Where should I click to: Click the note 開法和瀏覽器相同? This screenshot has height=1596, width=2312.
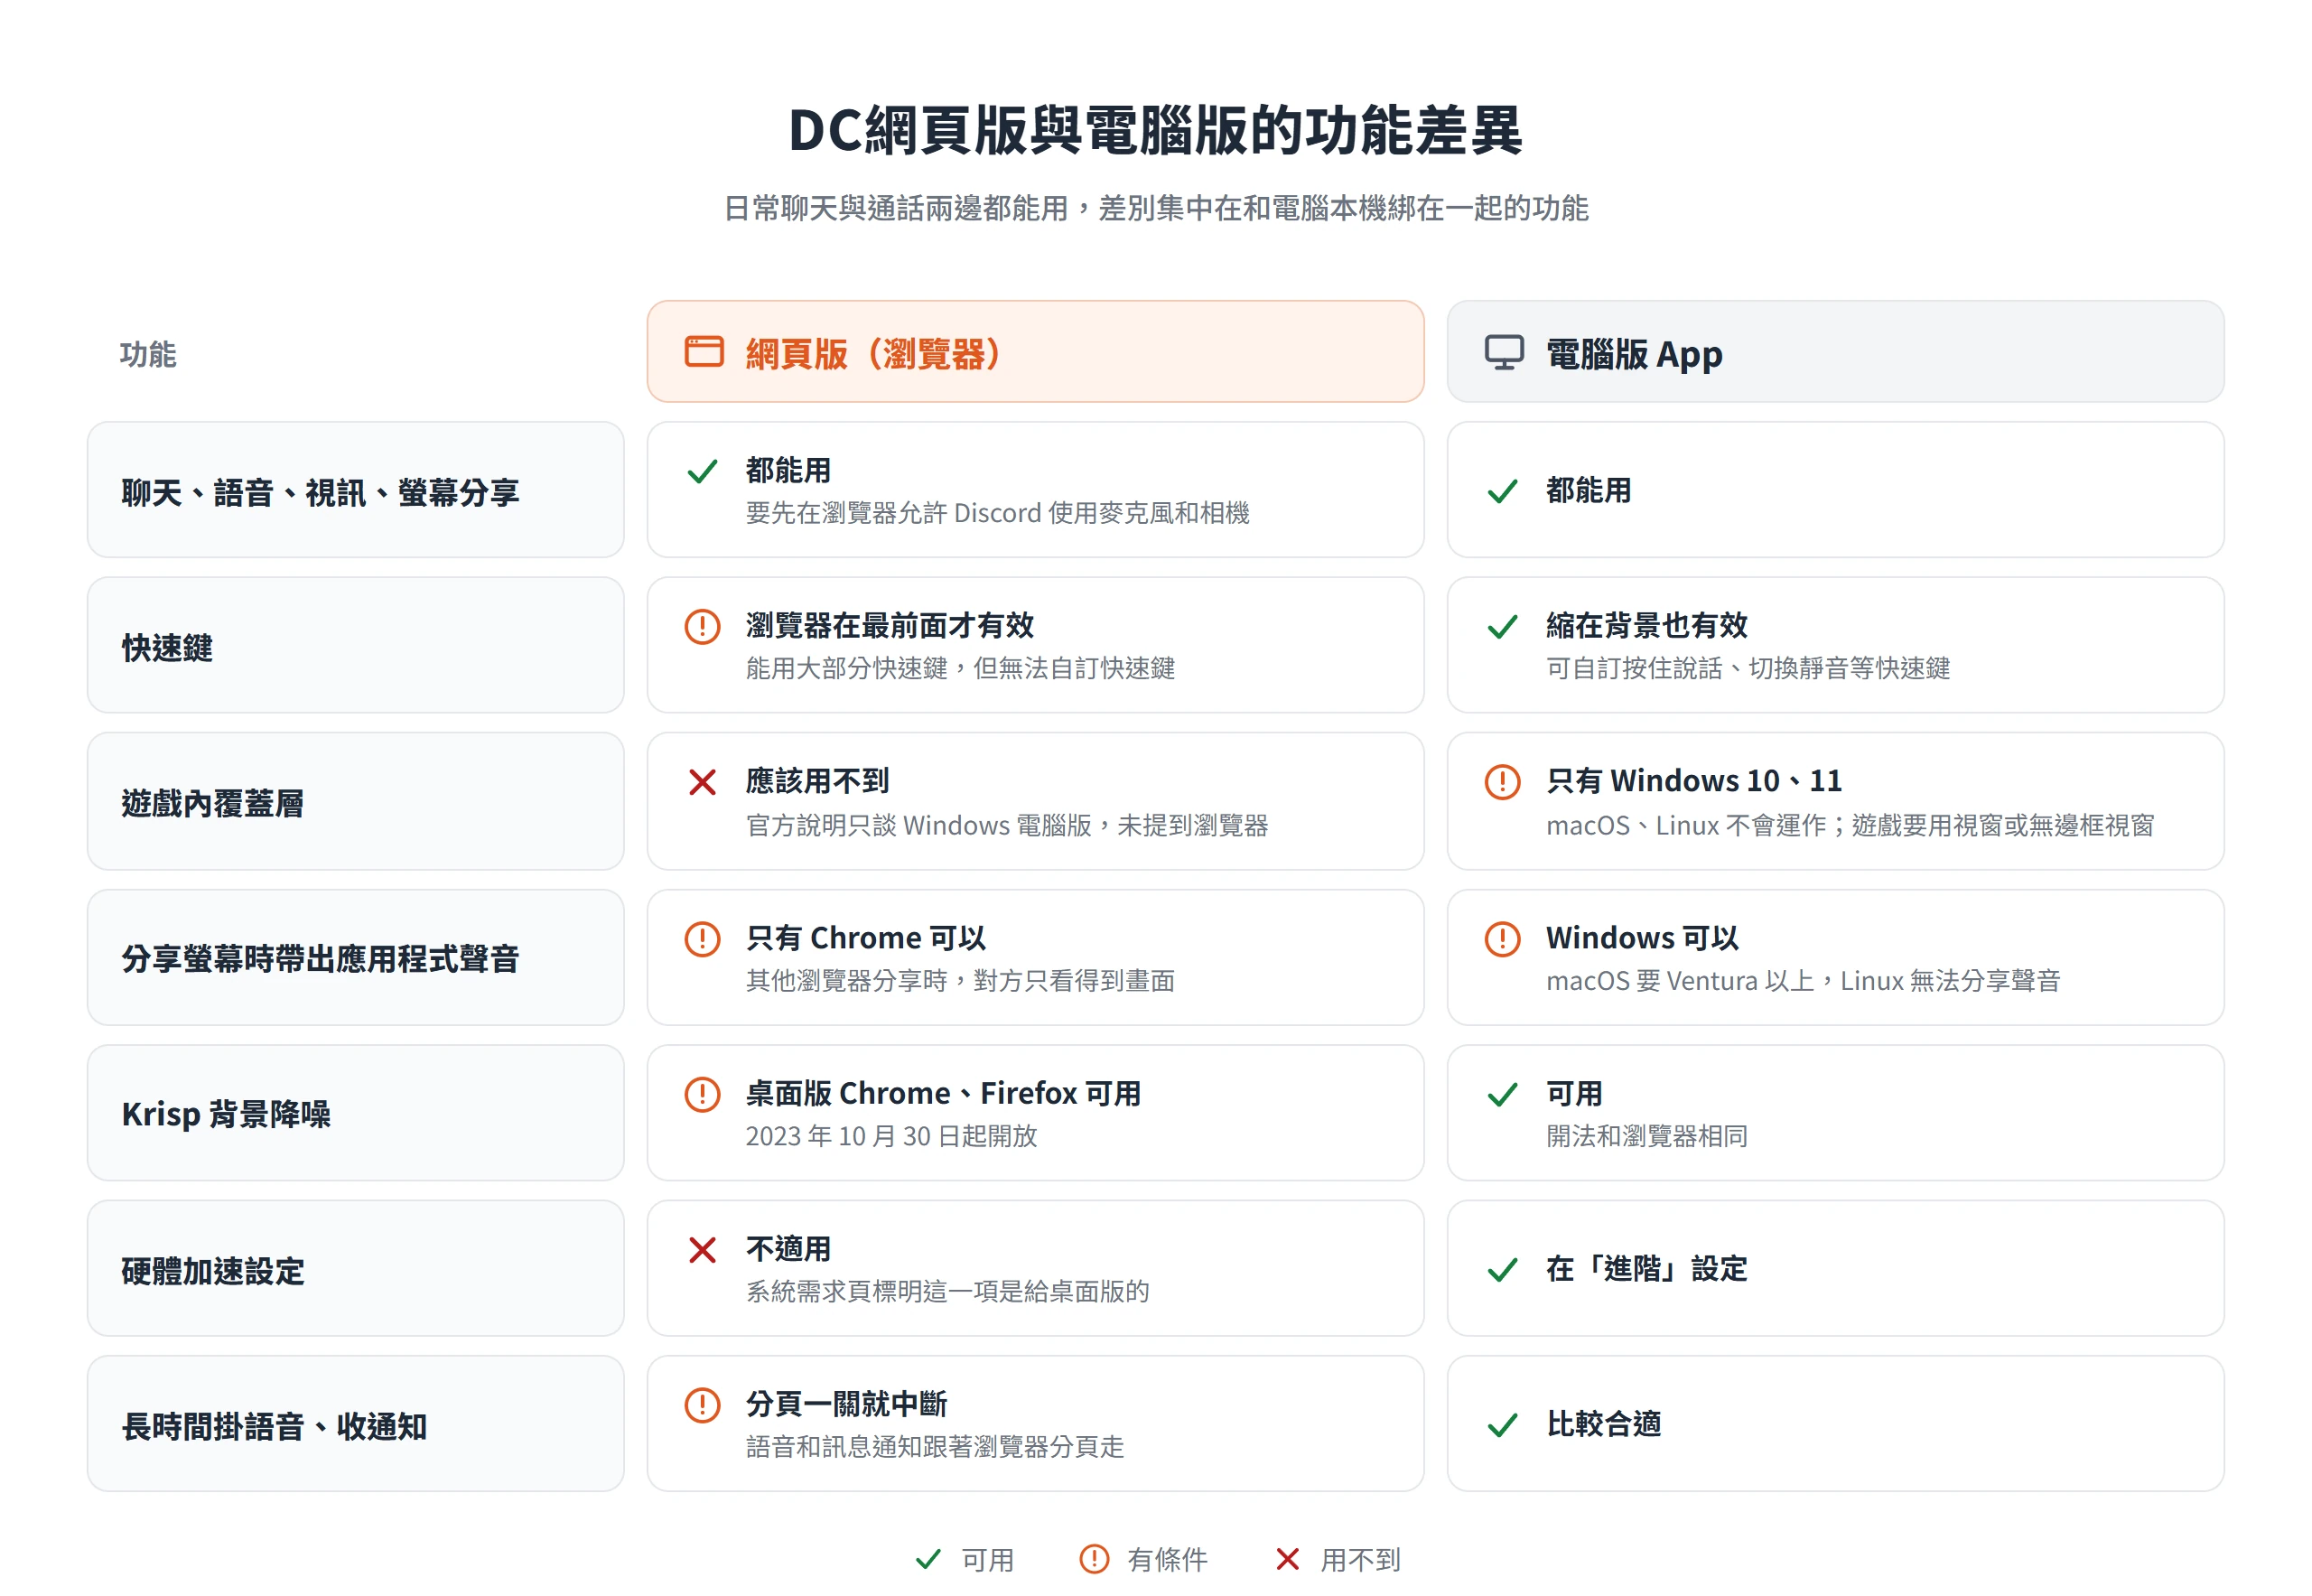point(1646,1136)
